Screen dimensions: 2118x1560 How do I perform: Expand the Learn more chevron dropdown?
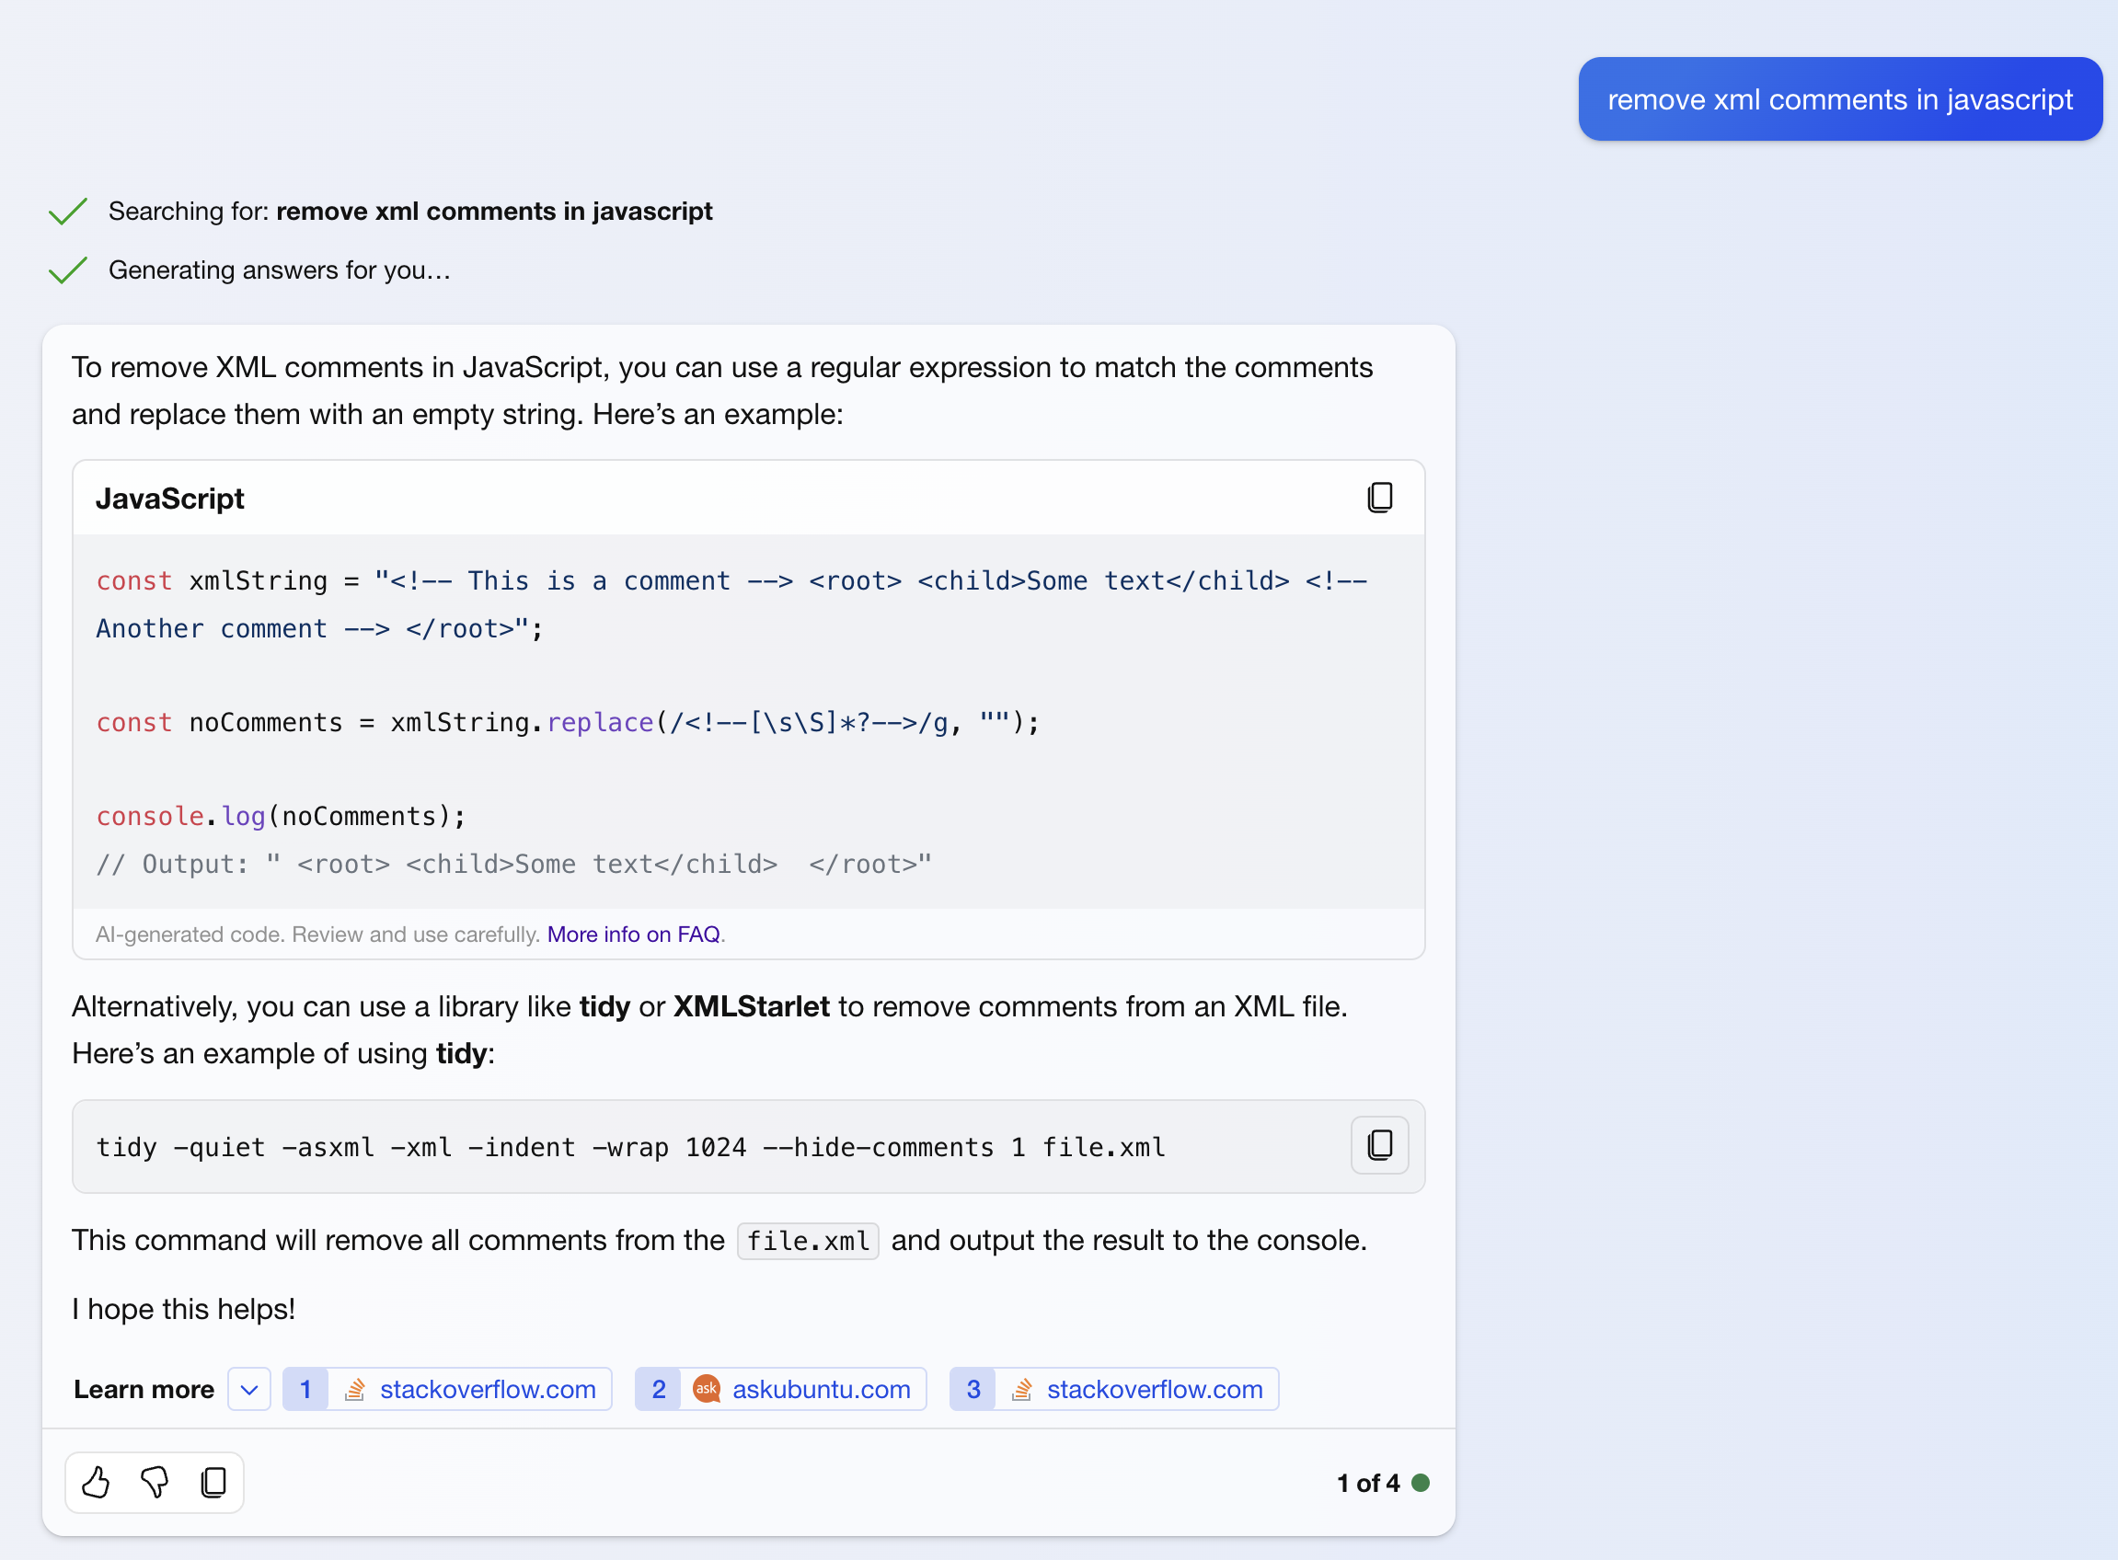coord(249,1389)
